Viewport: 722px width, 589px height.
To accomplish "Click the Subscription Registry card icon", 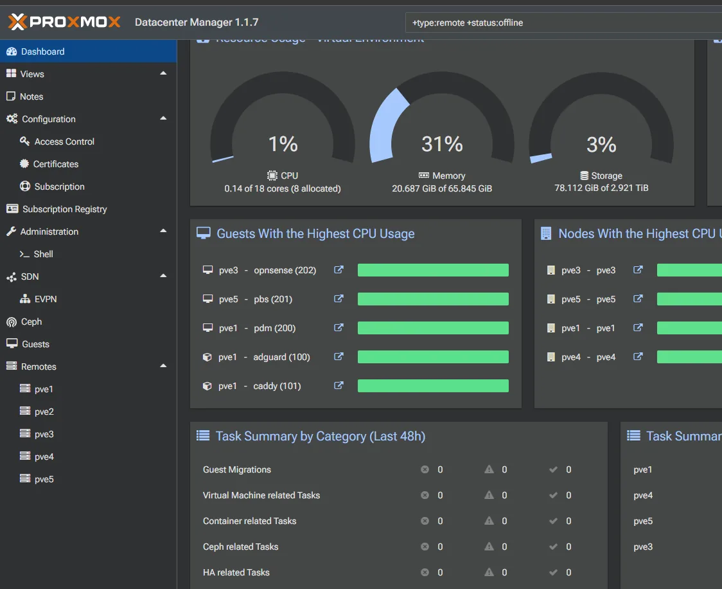I will tap(12, 209).
